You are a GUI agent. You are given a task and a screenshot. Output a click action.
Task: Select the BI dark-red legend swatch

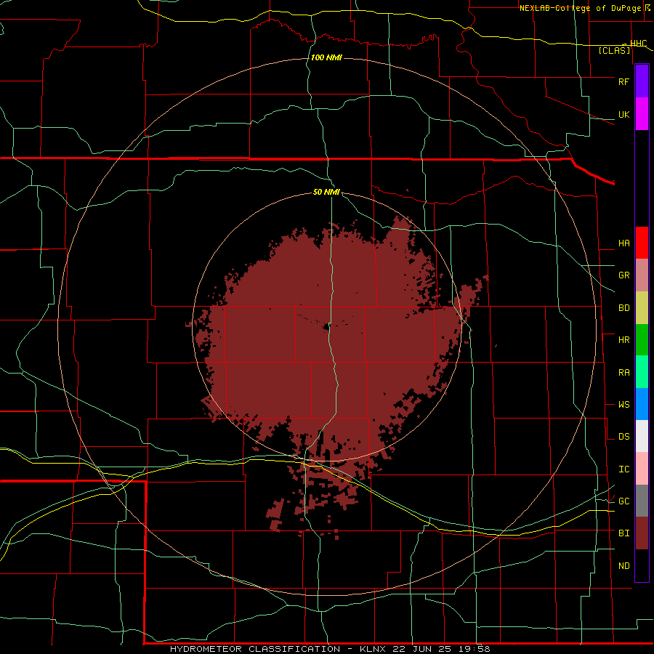(x=642, y=533)
